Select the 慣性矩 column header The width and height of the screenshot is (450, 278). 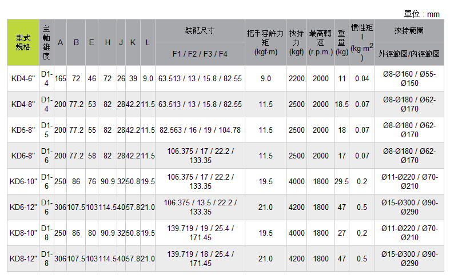tap(362, 42)
